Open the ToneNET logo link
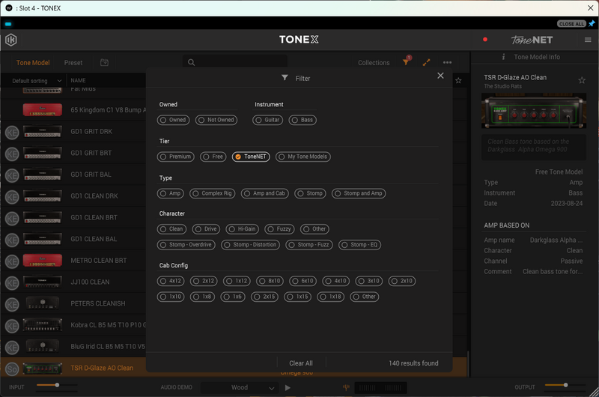This screenshot has height=397, width=599. (x=532, y=40)
